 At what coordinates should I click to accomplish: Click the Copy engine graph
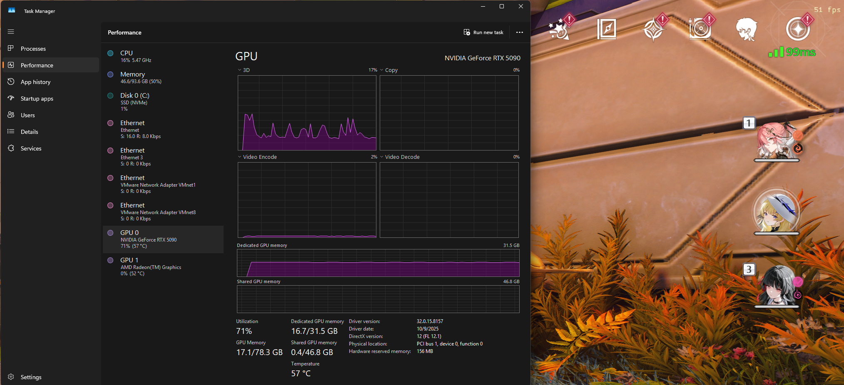(449, 113)
